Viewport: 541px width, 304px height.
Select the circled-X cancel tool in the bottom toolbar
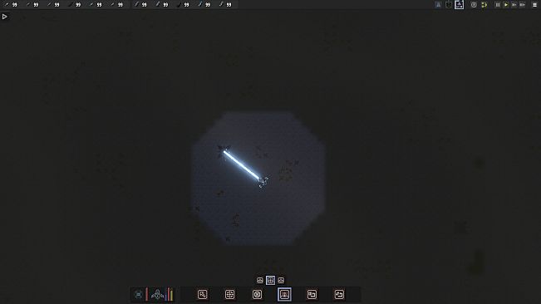257,294
